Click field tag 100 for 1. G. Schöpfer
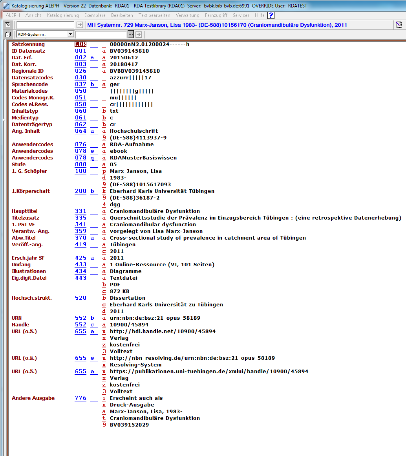 pos(80,171)
